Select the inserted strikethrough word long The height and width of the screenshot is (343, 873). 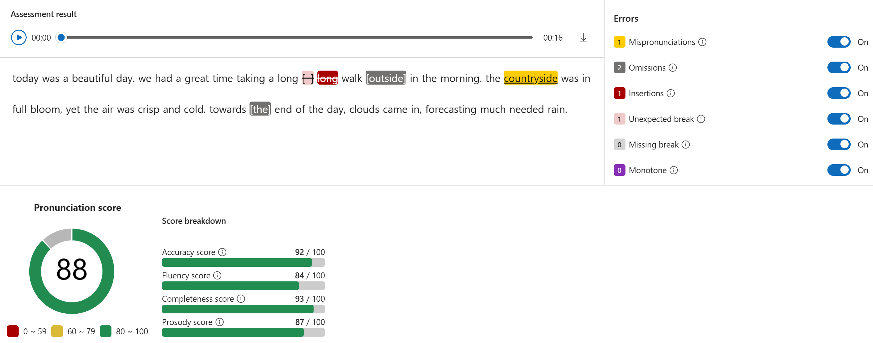point(327,78)
